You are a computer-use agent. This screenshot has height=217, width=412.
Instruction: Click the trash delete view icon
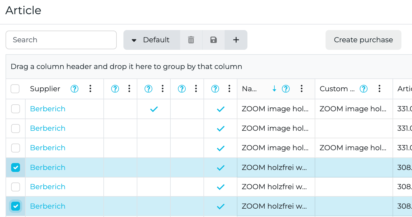[x=191, y=40]
